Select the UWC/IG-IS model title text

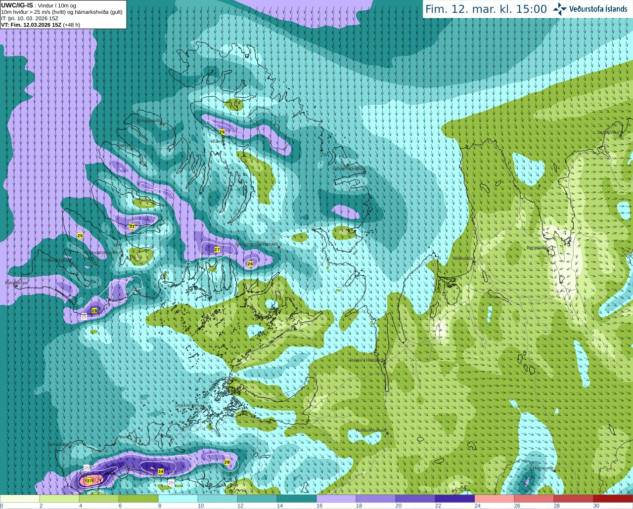tap(17, 5)
